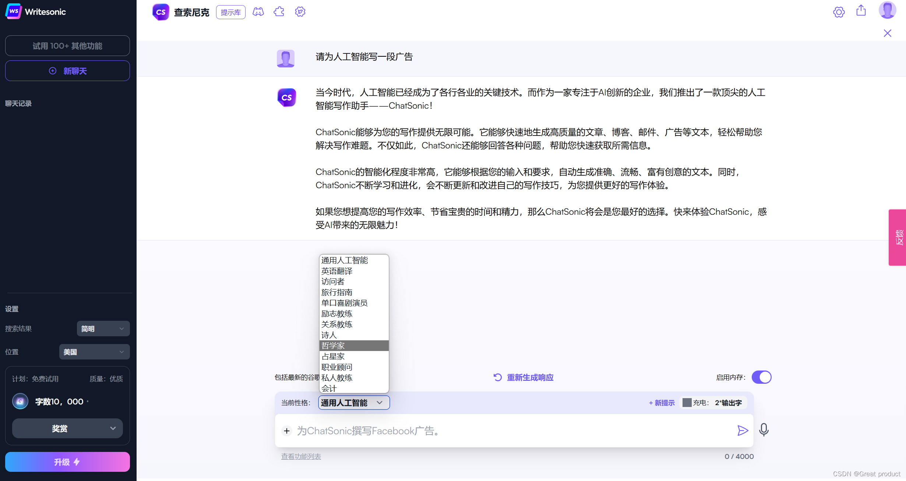Toggle the 启用内存 memory switch
Viewport: 906px width, 481px height.
pos(761,377)
